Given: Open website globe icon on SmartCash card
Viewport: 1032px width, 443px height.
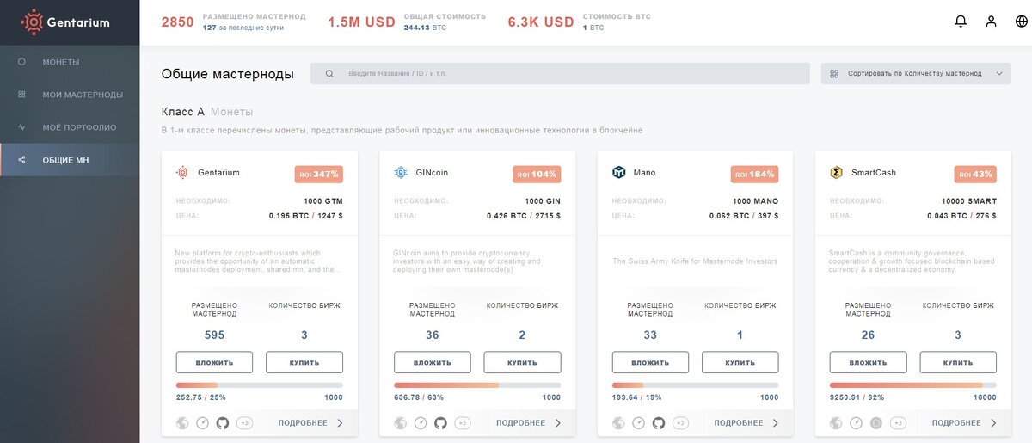Looking at the screenshot, I should [x=836, y=423].
